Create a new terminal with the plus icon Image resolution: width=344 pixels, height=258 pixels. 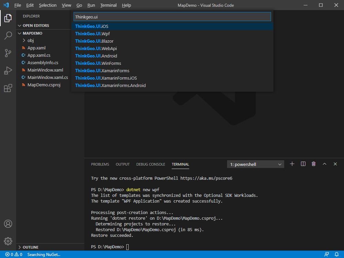click(292, 164)
